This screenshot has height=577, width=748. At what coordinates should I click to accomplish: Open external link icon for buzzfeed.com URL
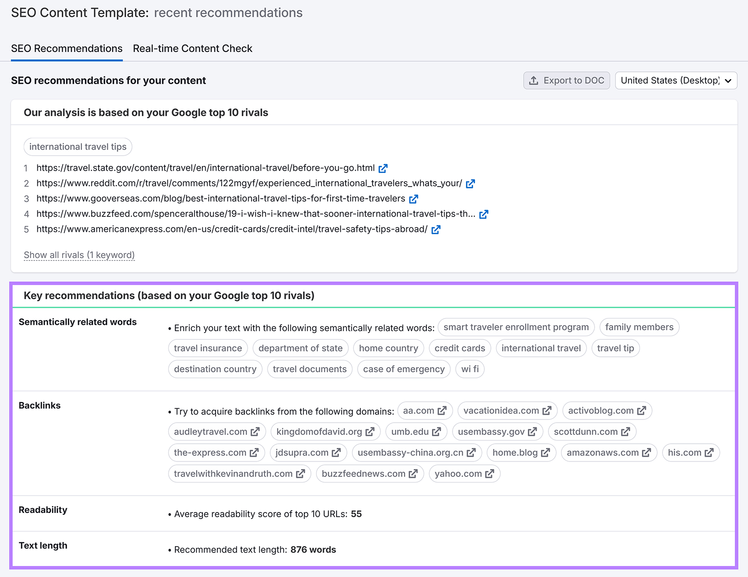[x=483, y=214]
